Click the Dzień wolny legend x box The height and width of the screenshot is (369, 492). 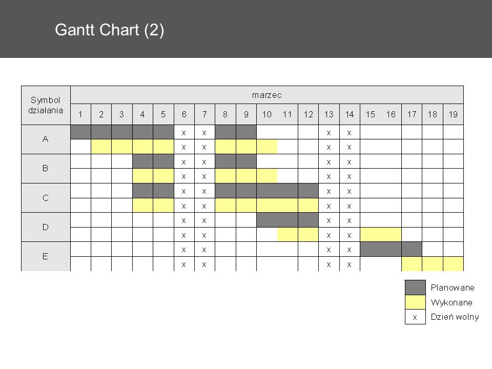(415, 317)
